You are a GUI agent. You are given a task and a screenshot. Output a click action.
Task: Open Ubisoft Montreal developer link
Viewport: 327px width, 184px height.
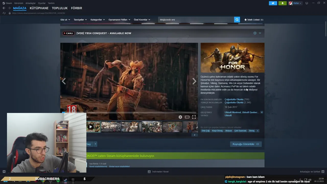click(233, 112)
